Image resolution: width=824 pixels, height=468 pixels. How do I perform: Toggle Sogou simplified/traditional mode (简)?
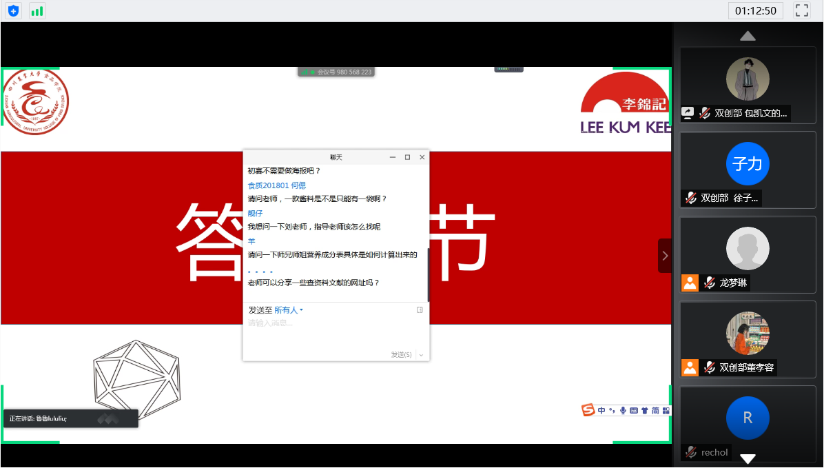coord(655,410)
